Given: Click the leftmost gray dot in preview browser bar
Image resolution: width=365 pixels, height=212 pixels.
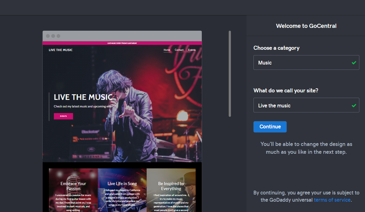Looking at the screenshot, I should [48, 36].
